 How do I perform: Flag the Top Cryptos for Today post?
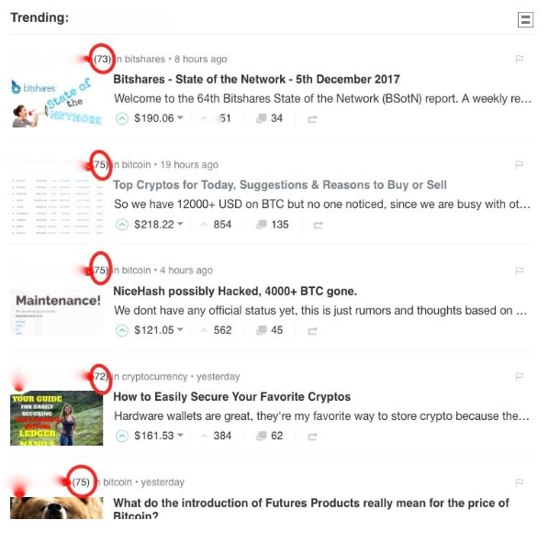[520, 165]
